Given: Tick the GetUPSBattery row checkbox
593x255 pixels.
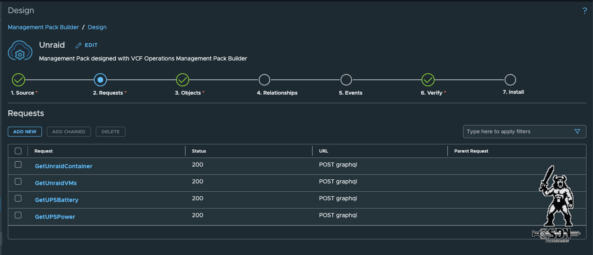Looking at the screenshot, I should [x=18, y=198].
